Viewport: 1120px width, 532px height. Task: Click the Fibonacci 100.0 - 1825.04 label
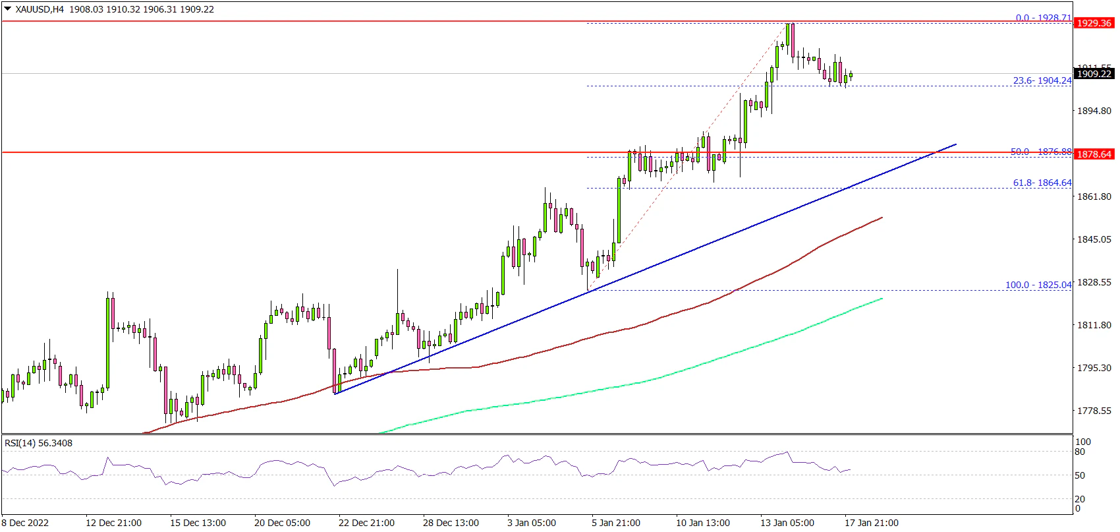1038,285
